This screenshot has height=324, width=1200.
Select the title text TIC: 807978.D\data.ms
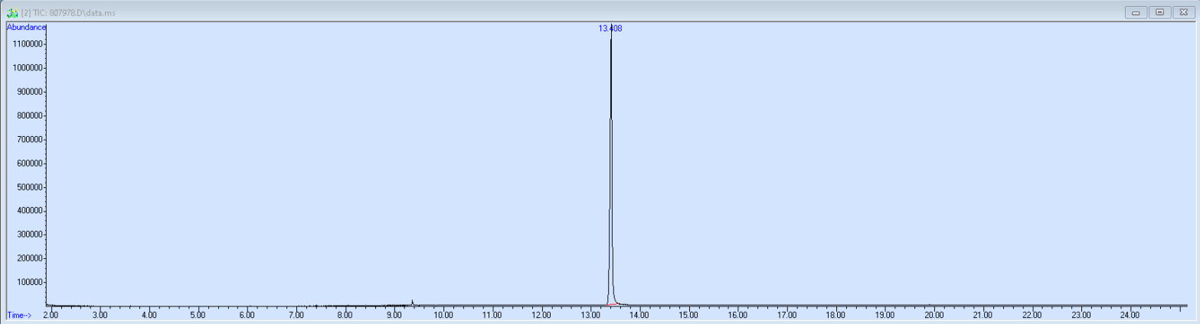click(74, 13)
